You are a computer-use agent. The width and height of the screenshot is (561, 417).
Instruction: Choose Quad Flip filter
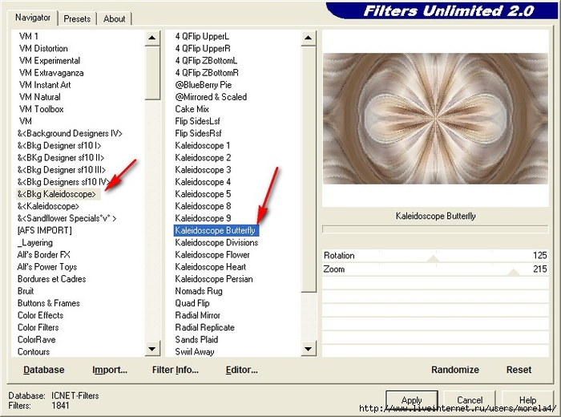pyautogui.click(x=192, y=303)
